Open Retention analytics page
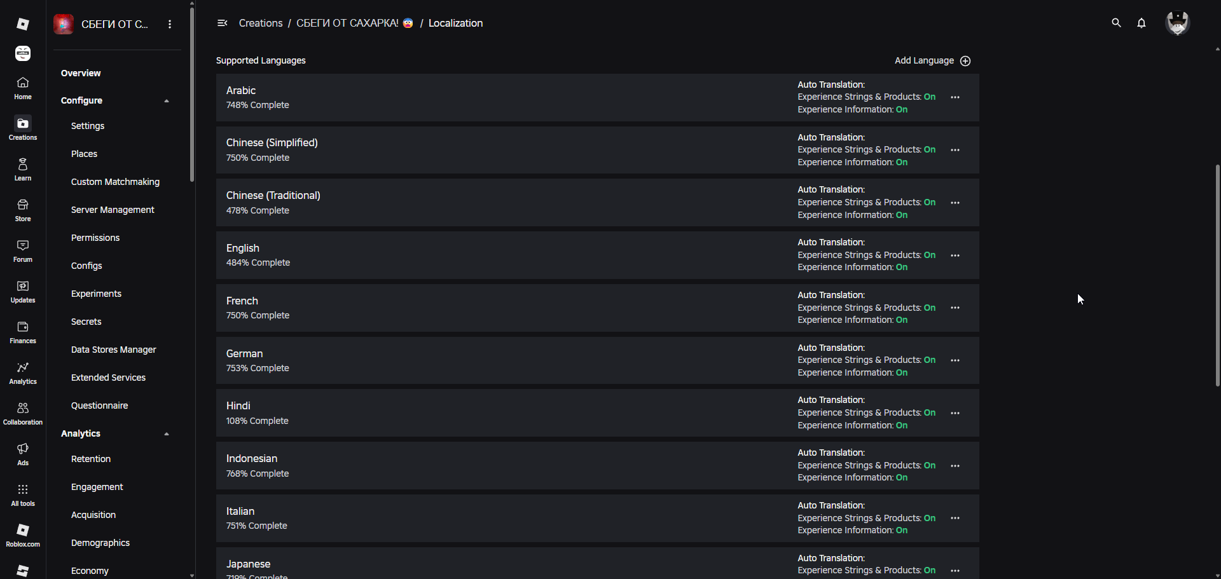The height and width of the screenshot is (579, 1221). [91, 459]
